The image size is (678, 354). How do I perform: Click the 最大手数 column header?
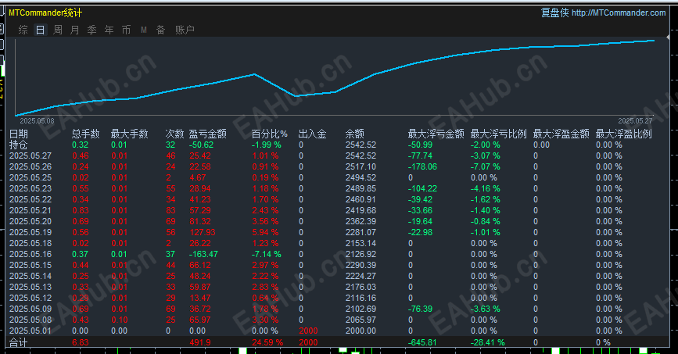pyautogui.click(x=129, y=134)
